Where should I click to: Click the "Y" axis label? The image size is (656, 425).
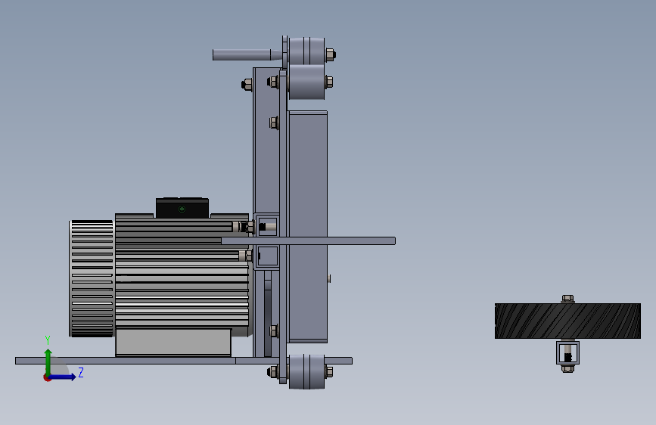coord(48,340)
